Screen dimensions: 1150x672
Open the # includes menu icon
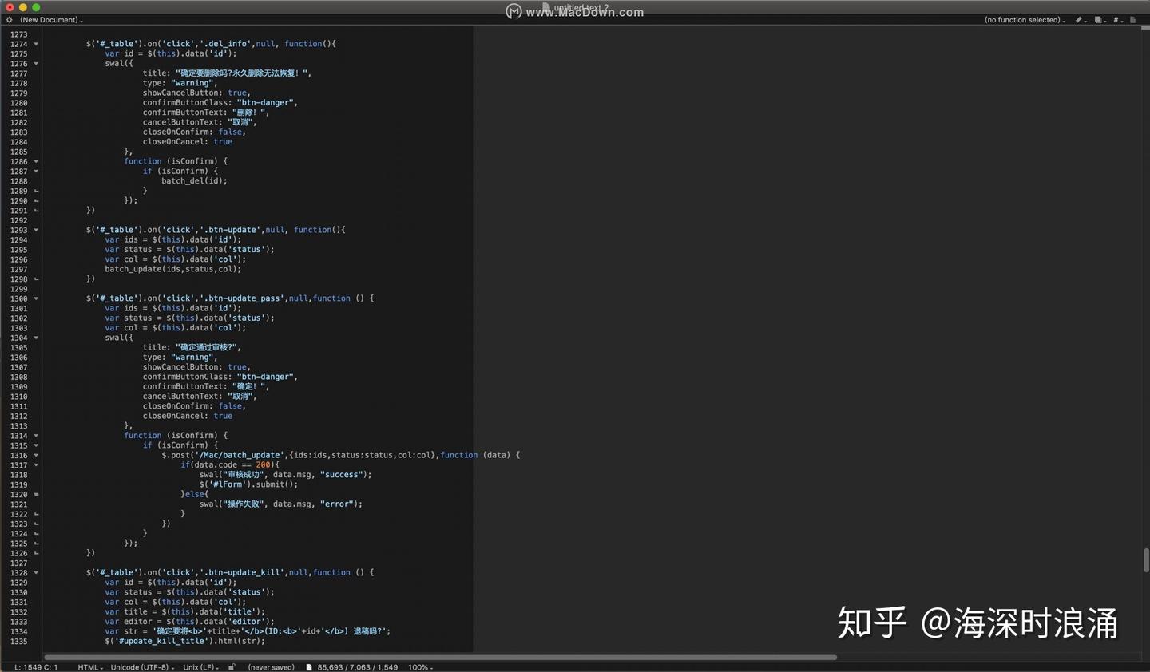pyautogui.click(x=1117, y=20)
